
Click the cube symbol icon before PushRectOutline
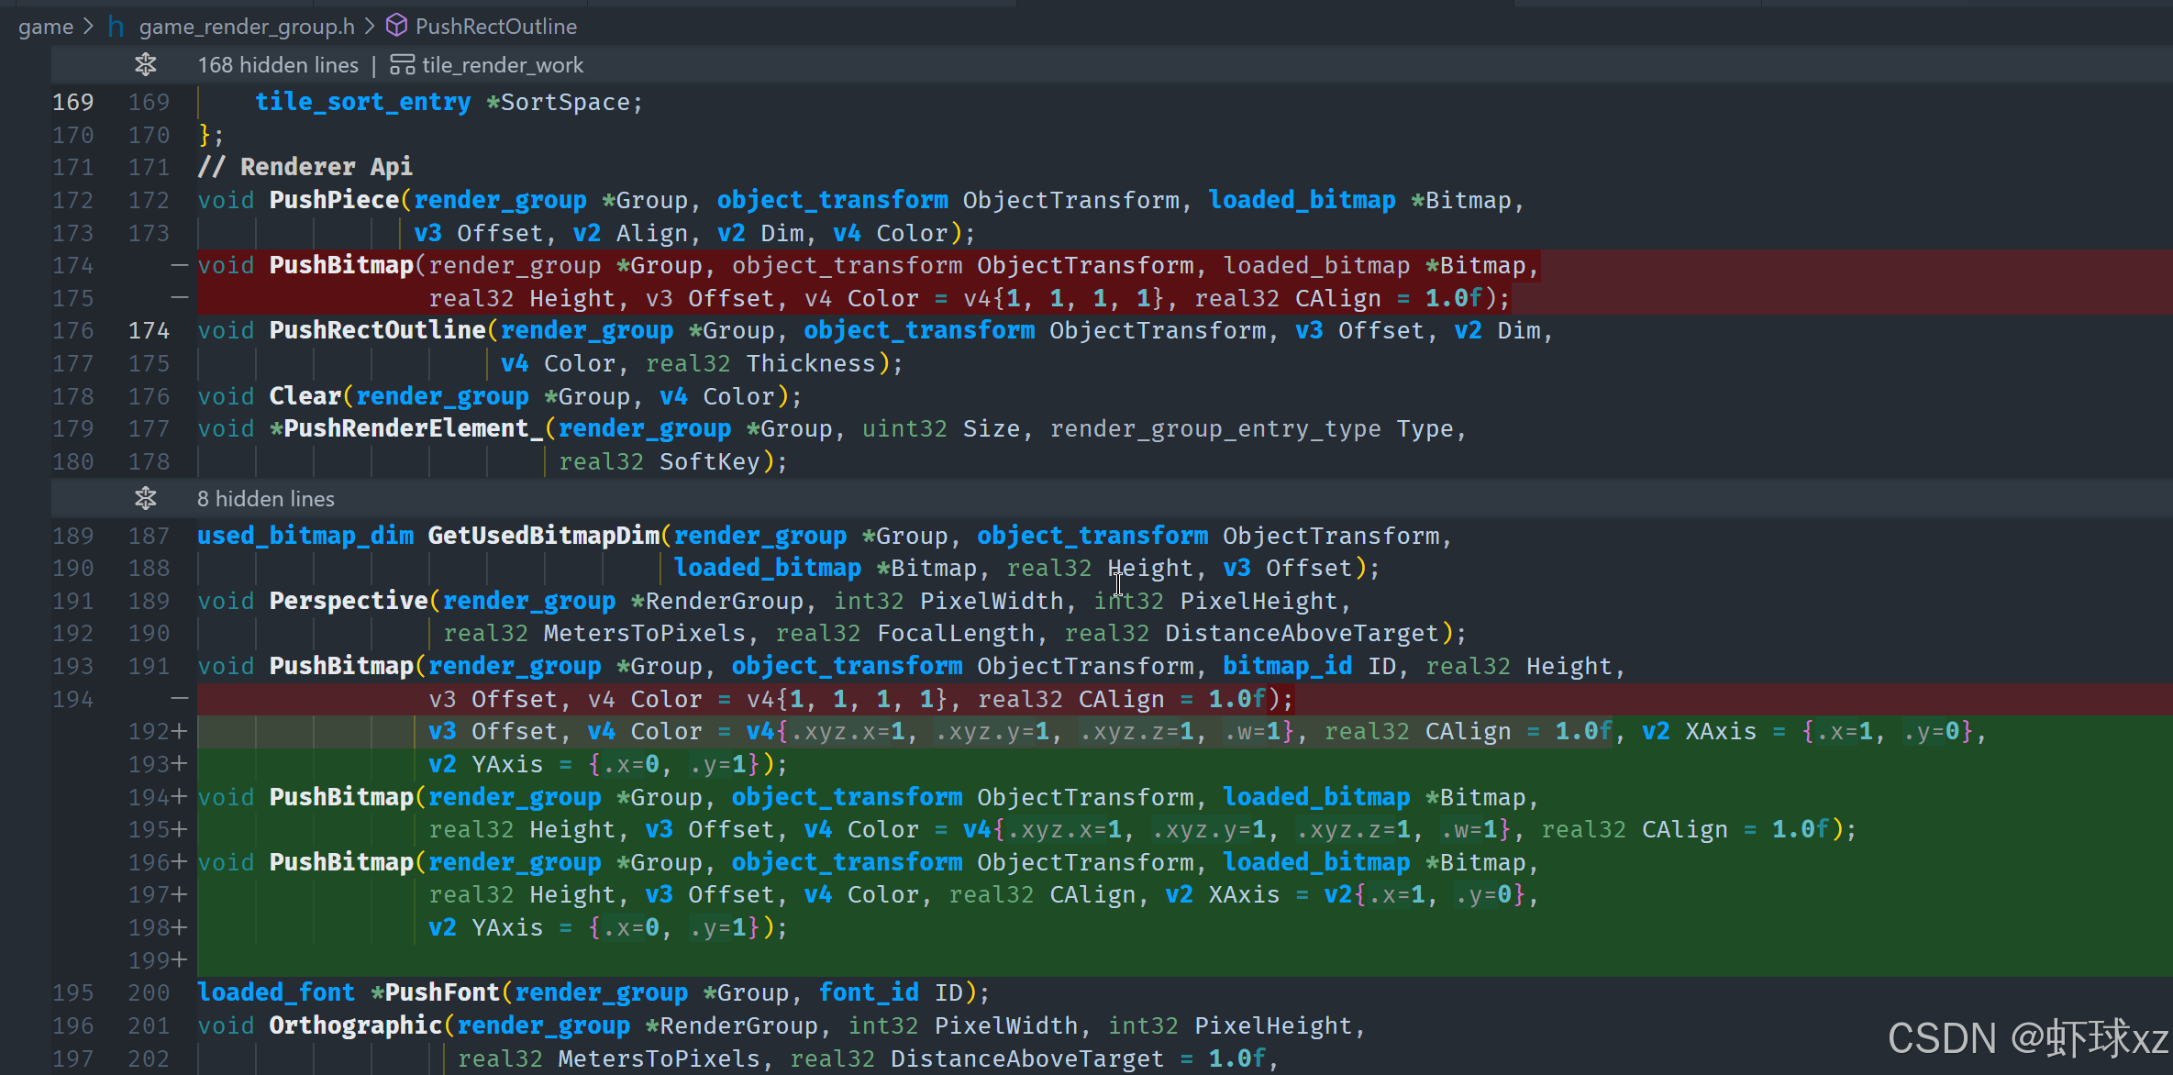click(x=396, y=27)
